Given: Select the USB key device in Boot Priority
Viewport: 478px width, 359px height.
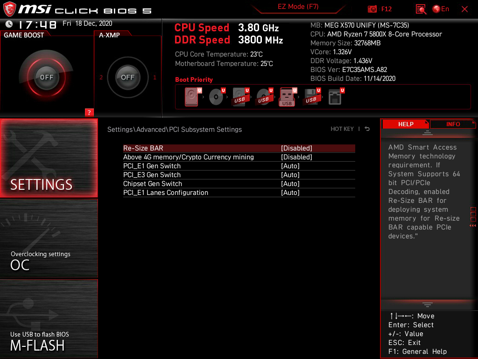Looking at the screenshot, I should click(x=288, y=97).
